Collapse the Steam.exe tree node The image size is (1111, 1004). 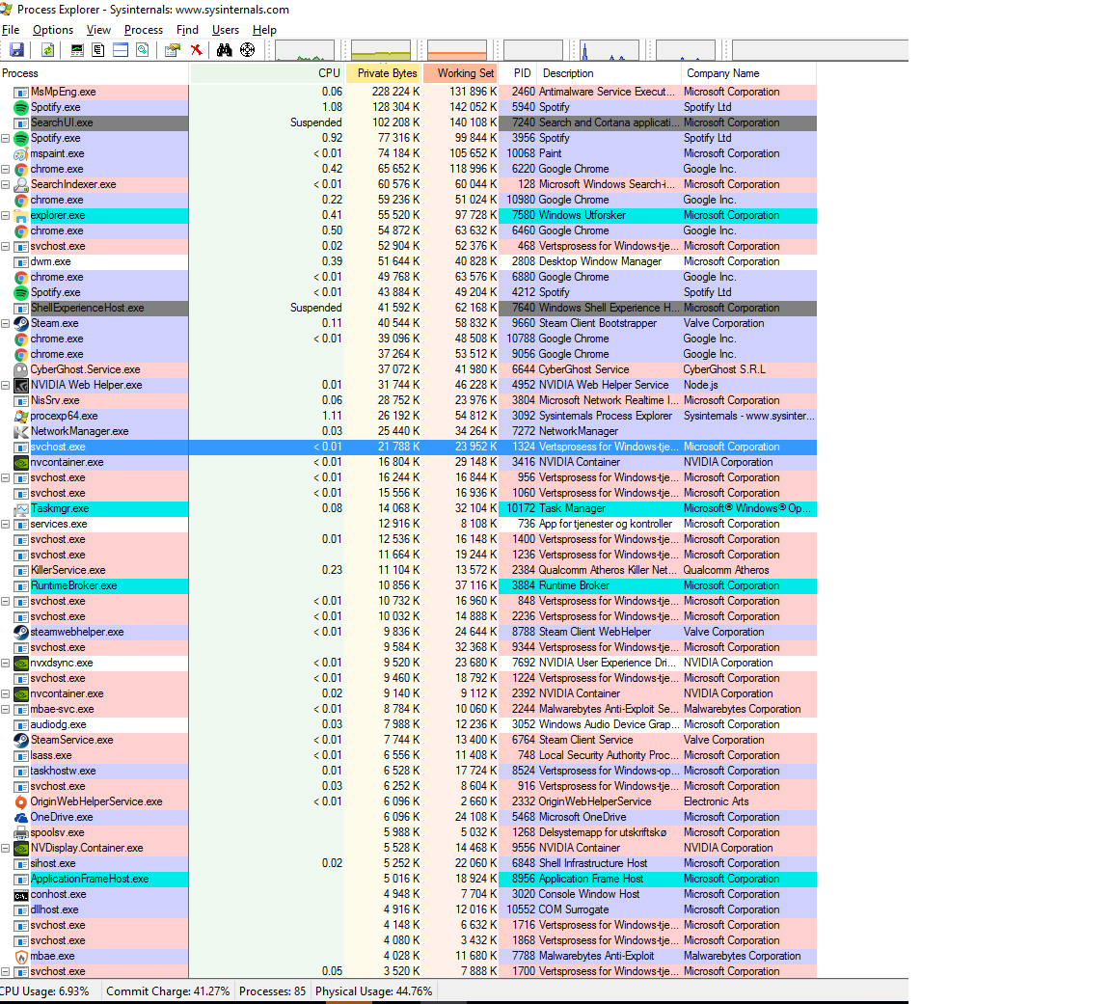point(6,324)
